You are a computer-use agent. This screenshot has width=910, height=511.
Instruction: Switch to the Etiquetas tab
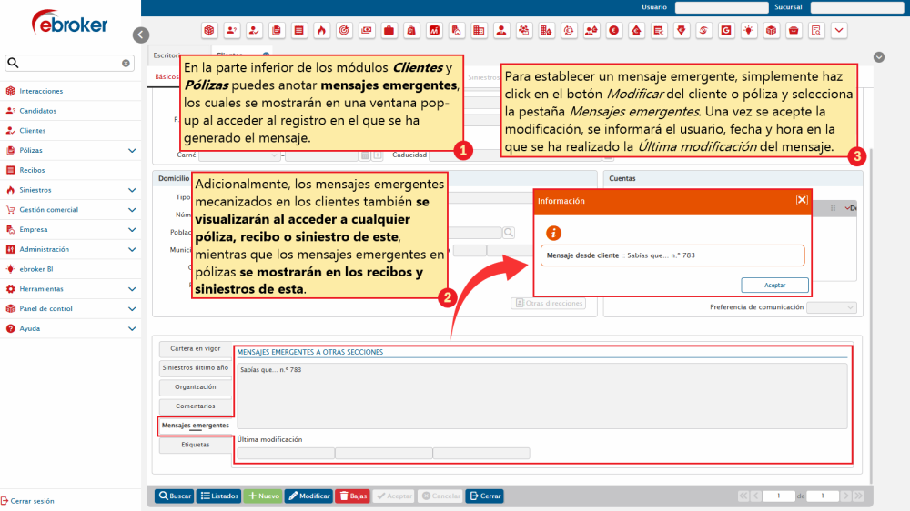pyautogui.click(x=195, y=446)
